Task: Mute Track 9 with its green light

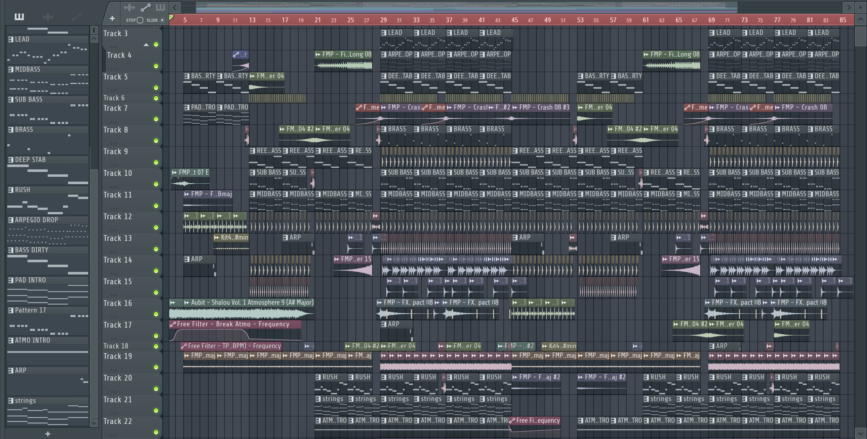Action: click(156, 162)
